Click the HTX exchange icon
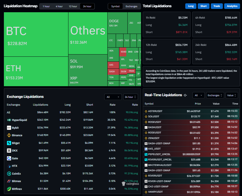 point(9,166)
